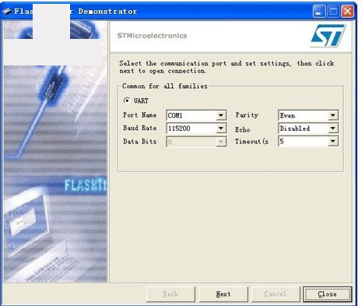Click the ST logo icon
Screen dimensions: 362x306
[329, 36]
